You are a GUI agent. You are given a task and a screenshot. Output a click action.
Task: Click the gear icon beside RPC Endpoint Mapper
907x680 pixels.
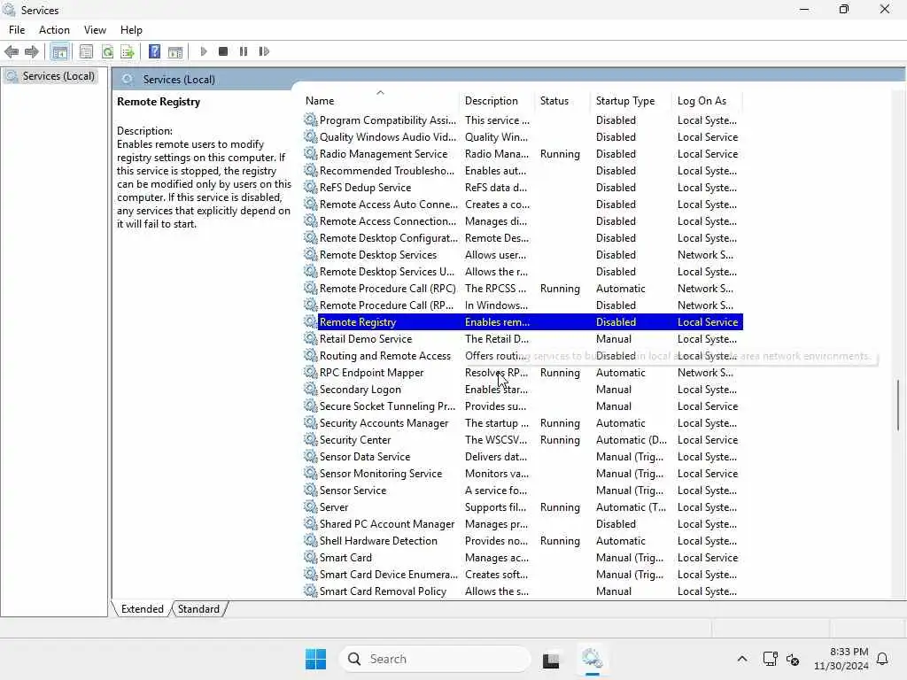[x=311, y=373]
